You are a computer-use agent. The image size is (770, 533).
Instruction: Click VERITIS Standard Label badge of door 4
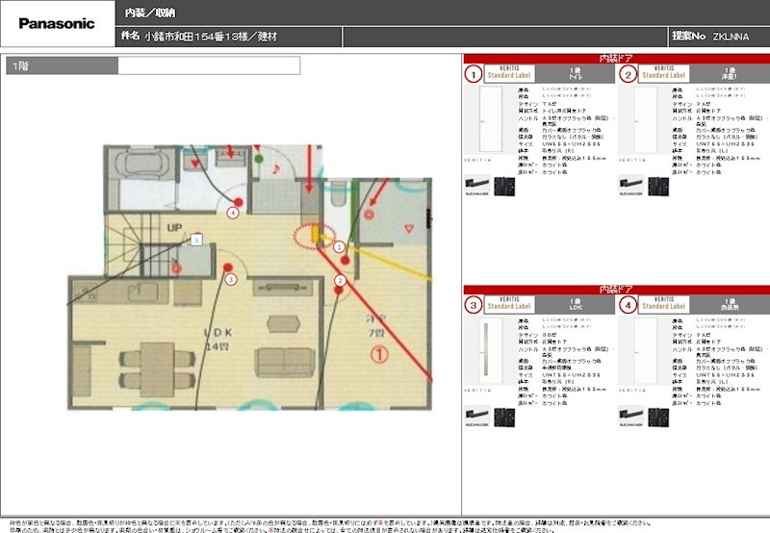pos(663,304)
